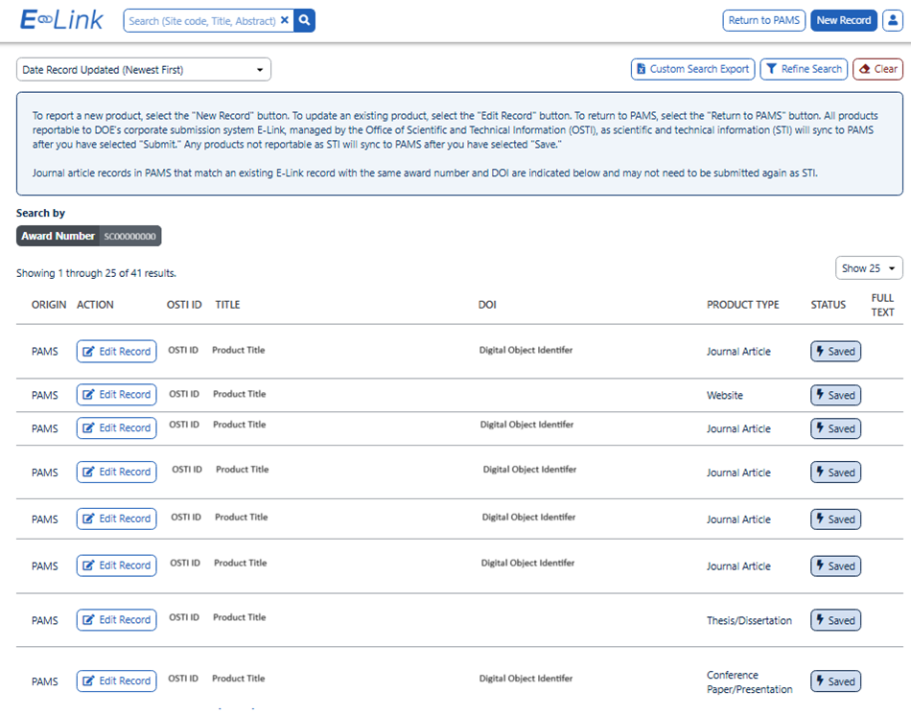Edit the first Journal Article record
Image resolution: width=911 pixels, height=715 pixels.
pos(116,352)
